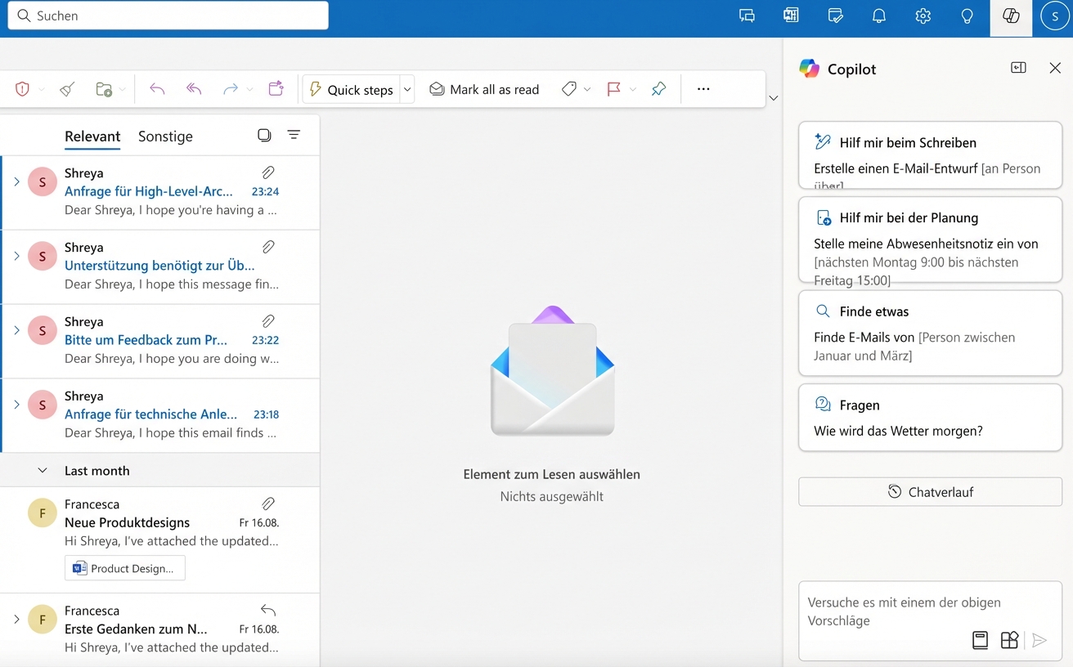The width and height of the screenshot is (1073, 667).
Task: Open the Product Design attachment
Action: [125, 568]
